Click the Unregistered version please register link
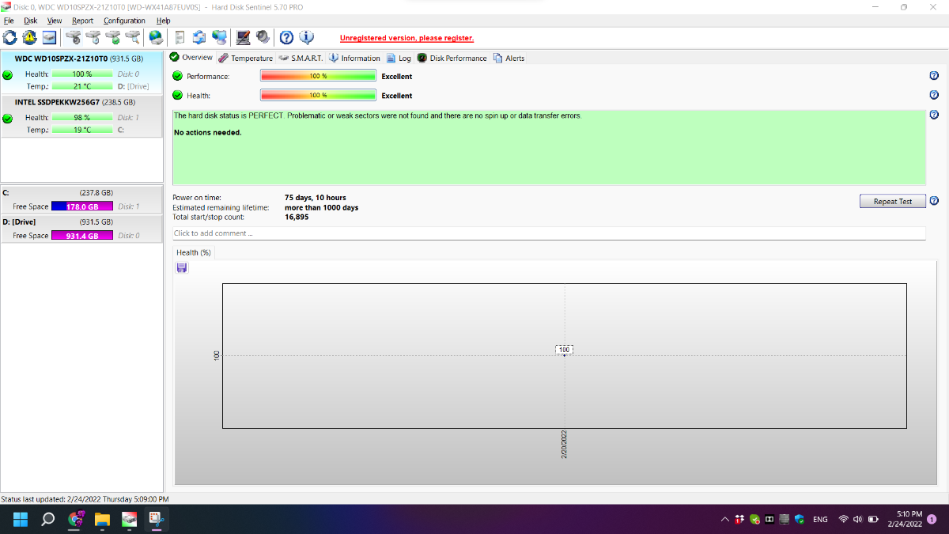949x534 pixels. 406,38
